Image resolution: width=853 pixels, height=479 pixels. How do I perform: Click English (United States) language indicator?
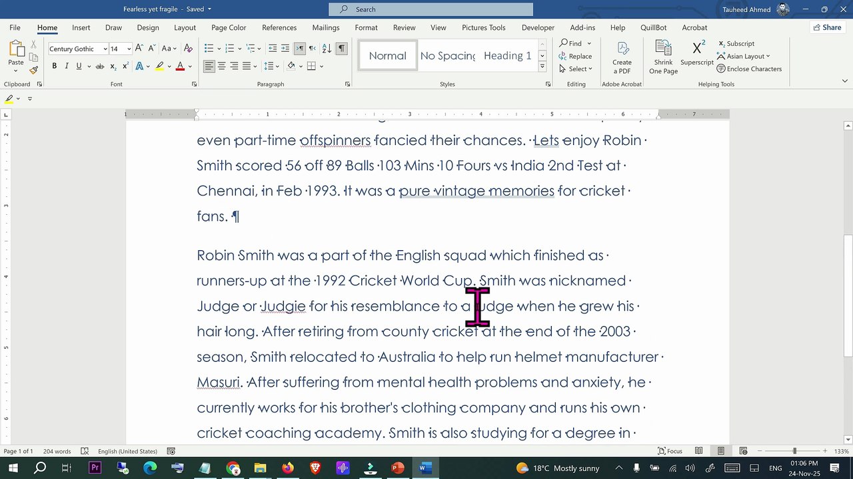[x=127, y=451]
